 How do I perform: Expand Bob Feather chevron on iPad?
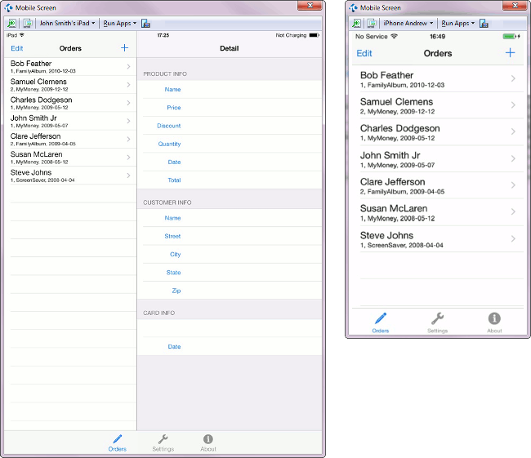[129, 67]
